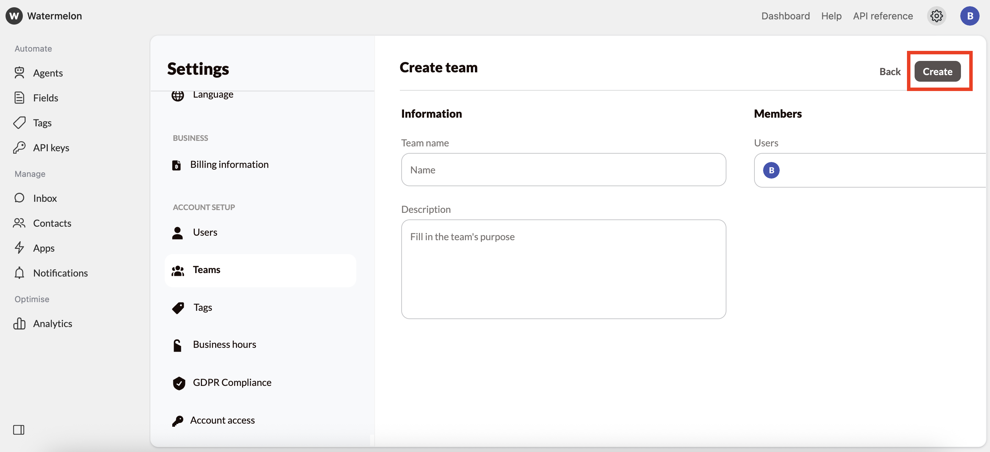Select the B user chip in Members
Image resolution: width=990 pixels, height=452 pixels.
click(x=771, y=170)
